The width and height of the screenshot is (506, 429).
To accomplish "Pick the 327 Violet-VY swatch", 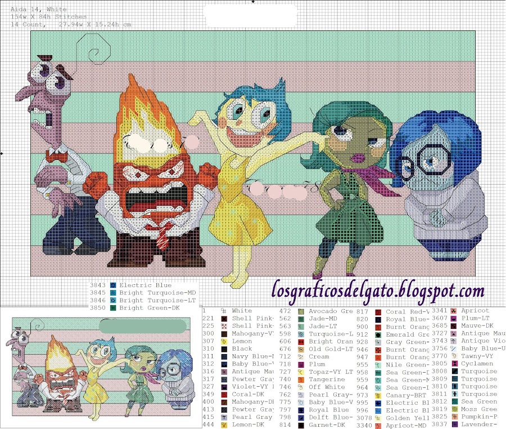I will click(224, 387).
